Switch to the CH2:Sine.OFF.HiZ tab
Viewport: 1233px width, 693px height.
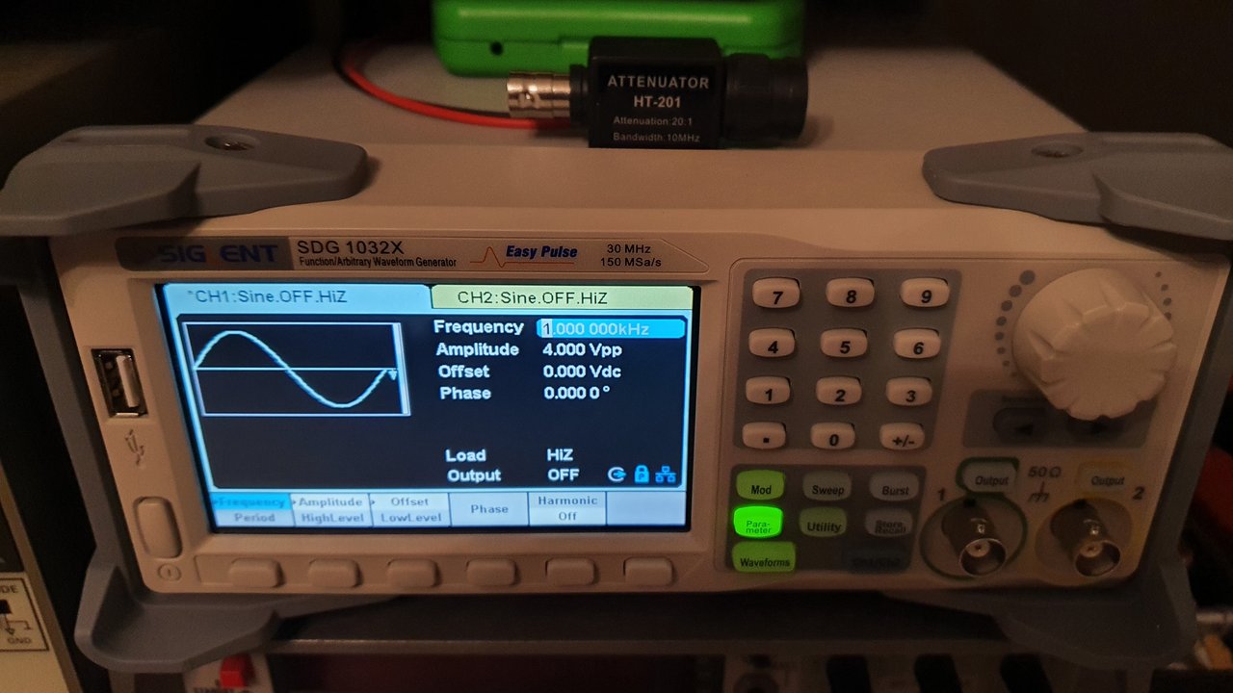coord(562,297)
